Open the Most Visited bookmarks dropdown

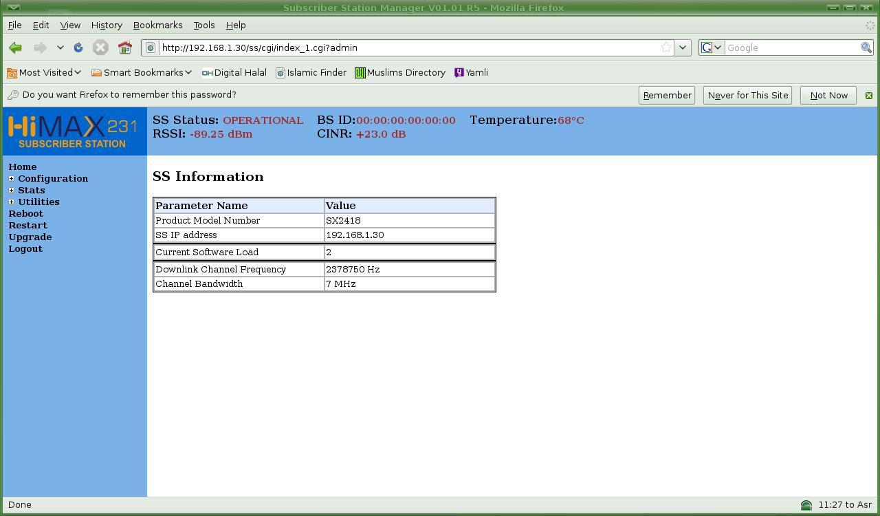coord(45,72)
